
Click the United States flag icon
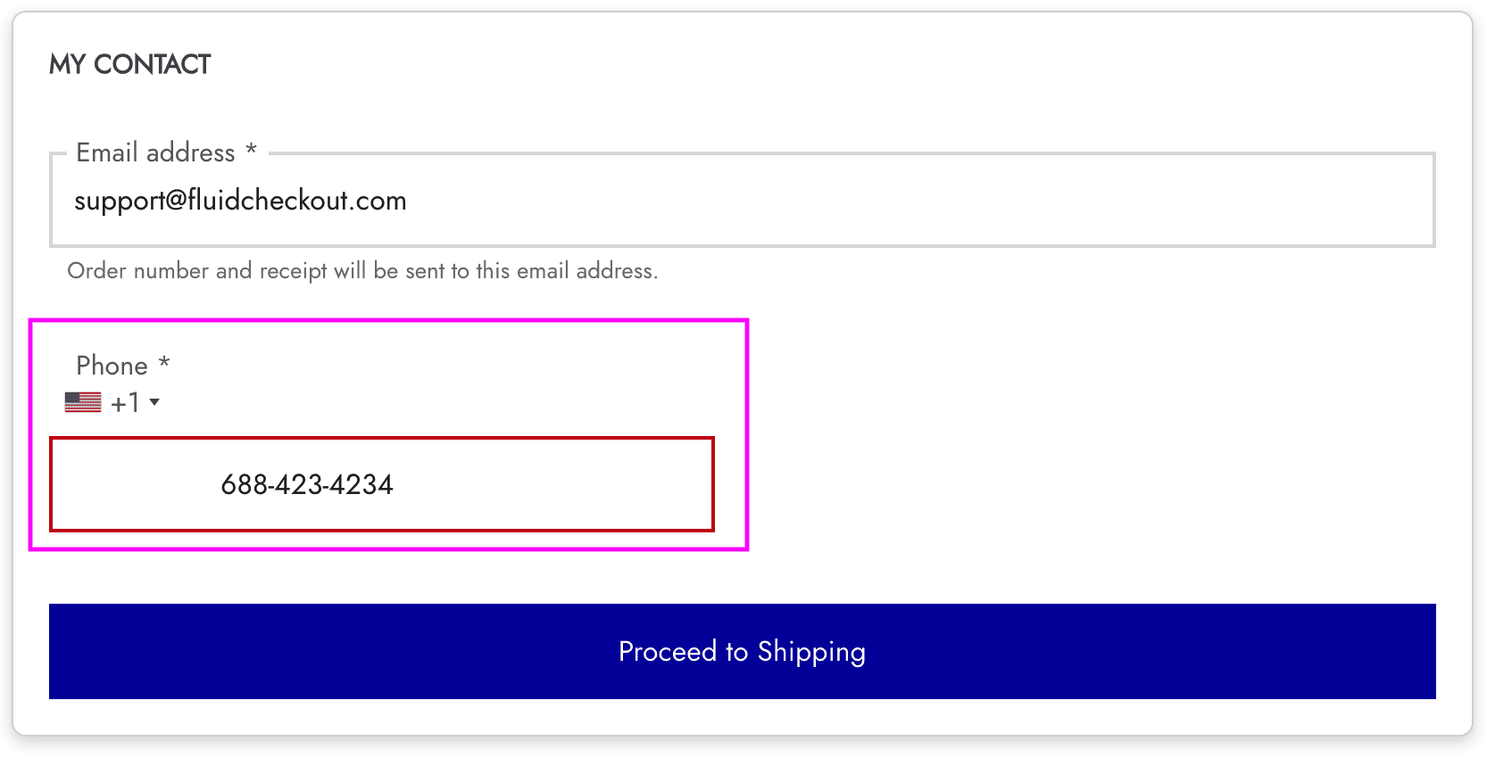(x=83, y=403)
